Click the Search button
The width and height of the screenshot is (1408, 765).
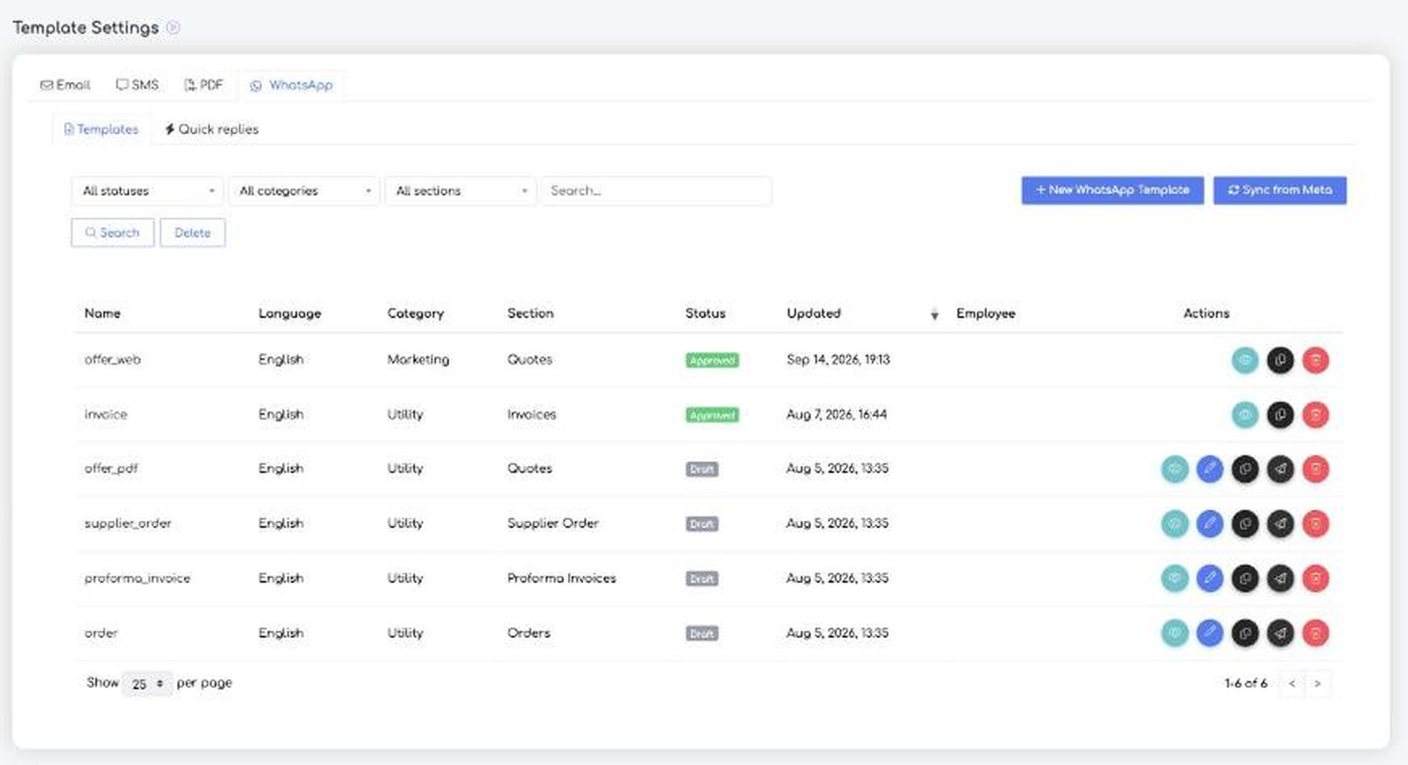[x=112, y=232]
